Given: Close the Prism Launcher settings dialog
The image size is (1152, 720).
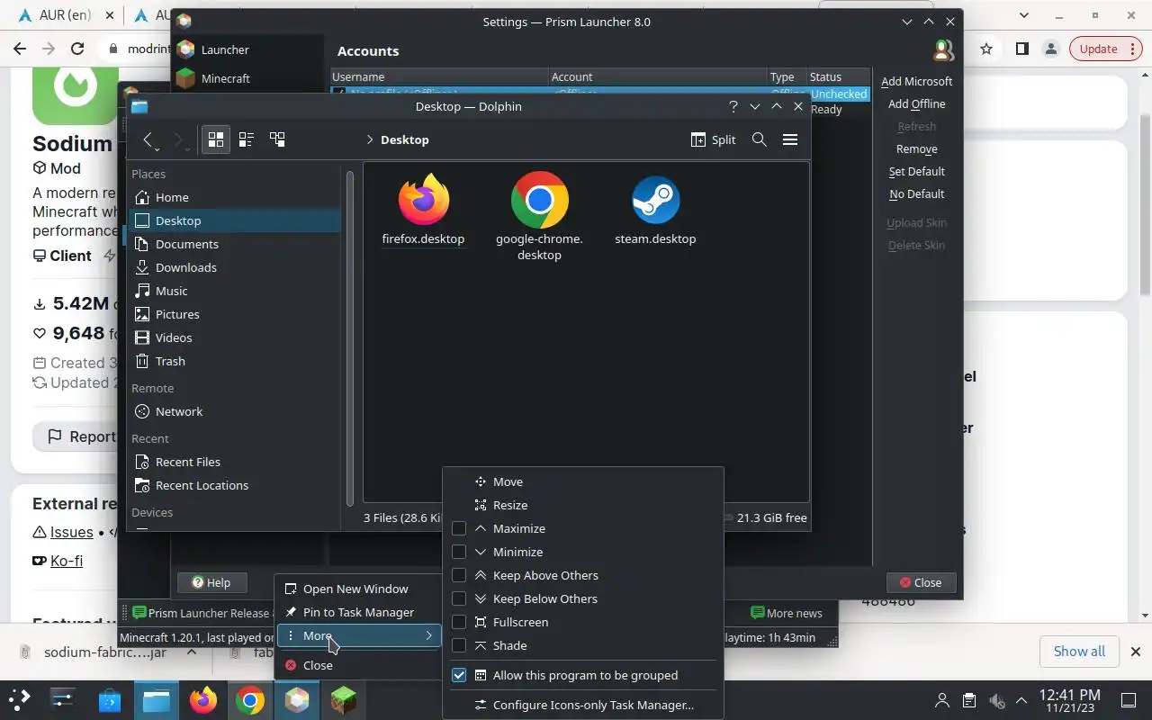Looking at the screenshot, I should coord(921,582).
